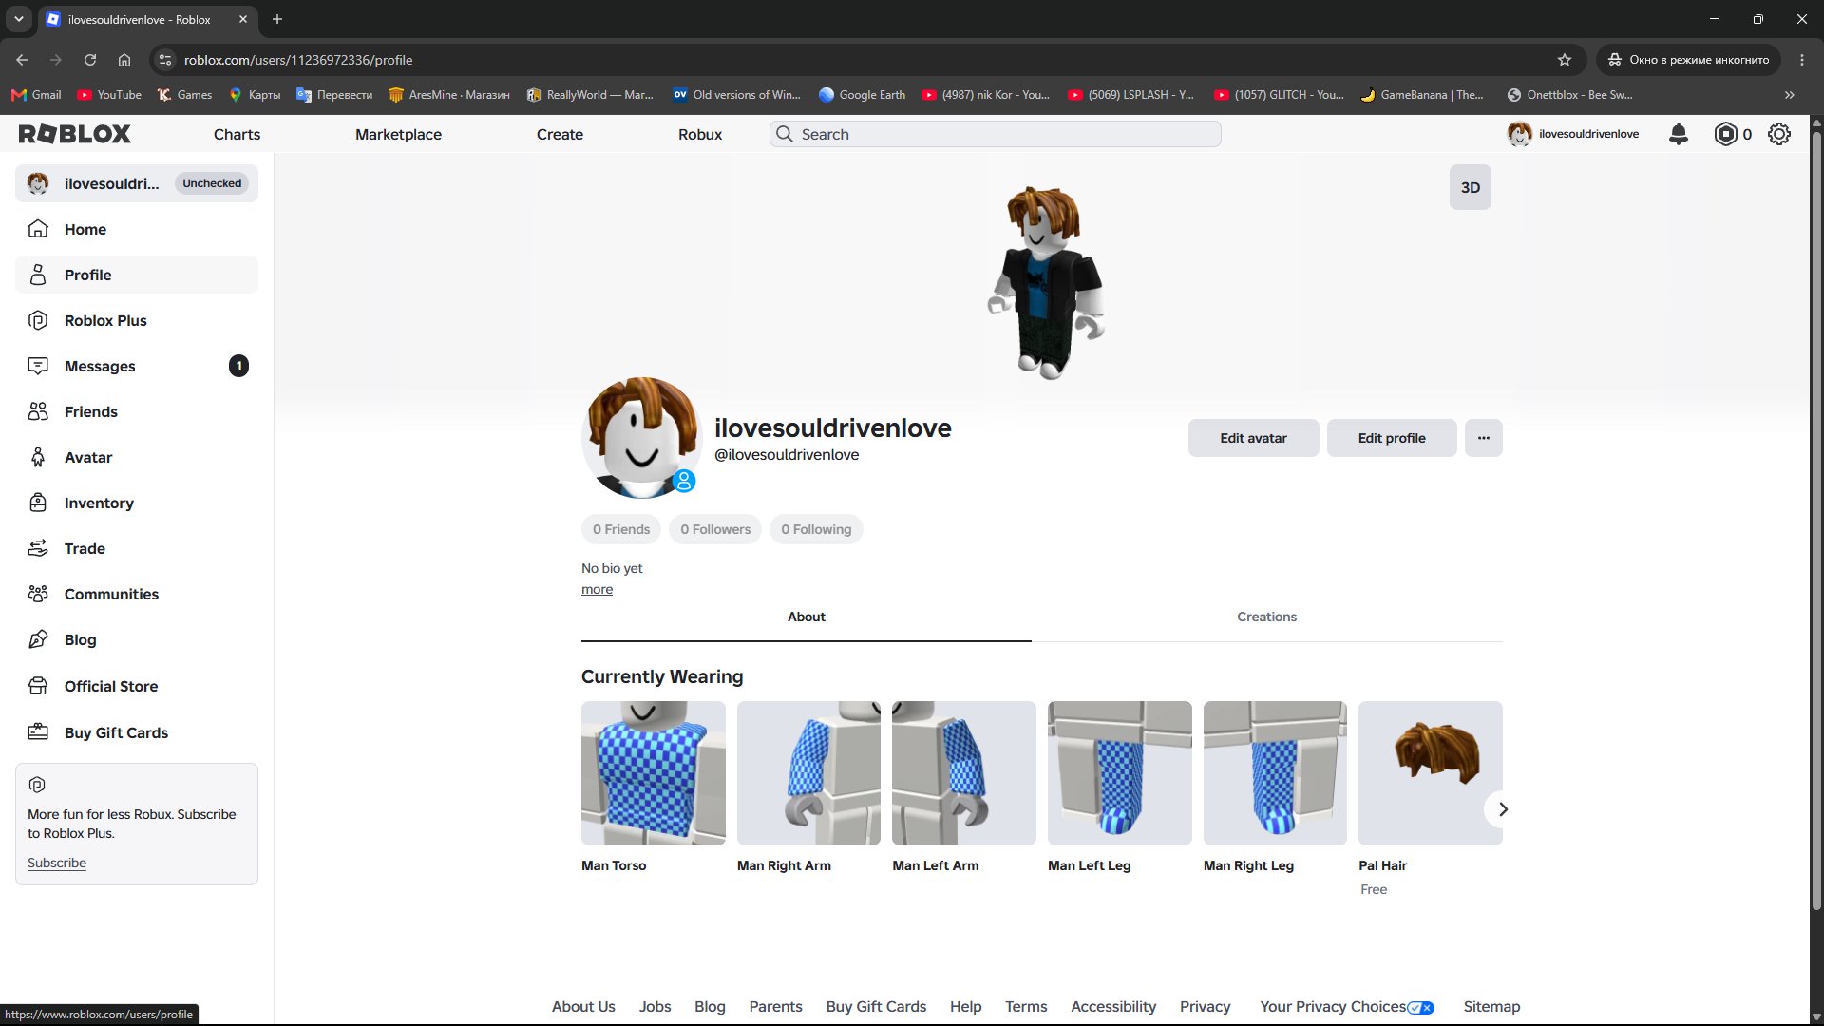Click the header avatar ilovesouldrivenlove

tap(1573, 134)
